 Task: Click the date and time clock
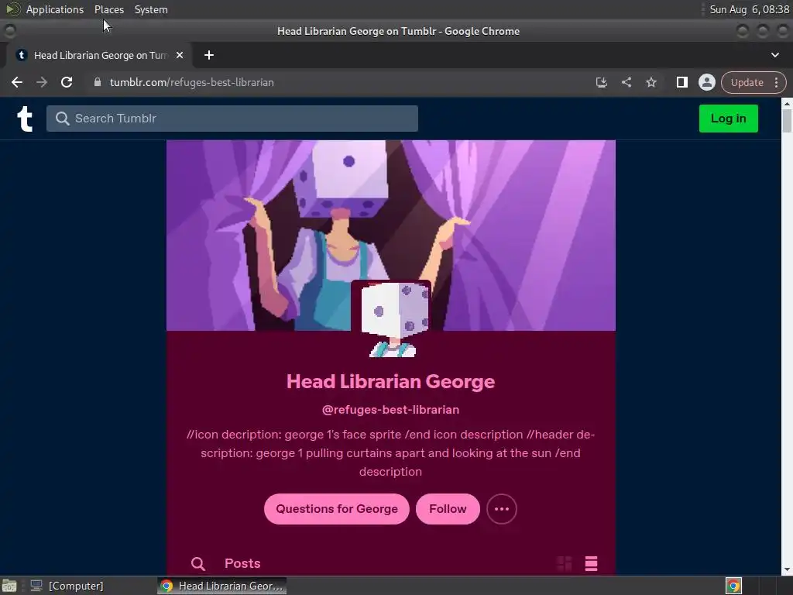(x=749, y=9)
